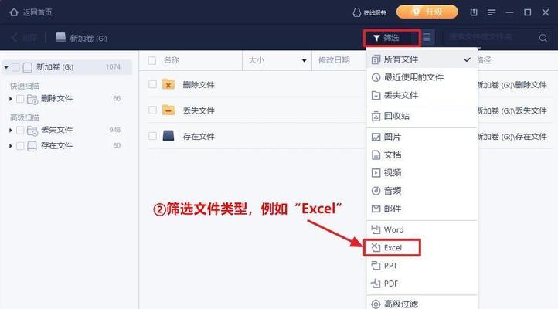The width and height of the screenshot is (558, 309).
Task: Sort by 修改日期 column header
Action: click(x=334, y=60)
